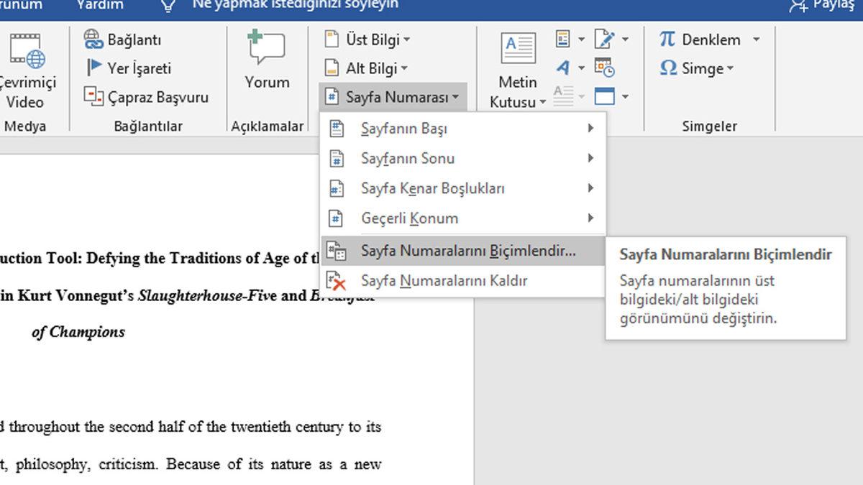Click the WordArt icon
The image size is (863, 485).
click(563, 68)
